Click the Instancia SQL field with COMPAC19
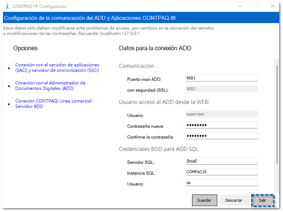283x212 pixels. 221,172
